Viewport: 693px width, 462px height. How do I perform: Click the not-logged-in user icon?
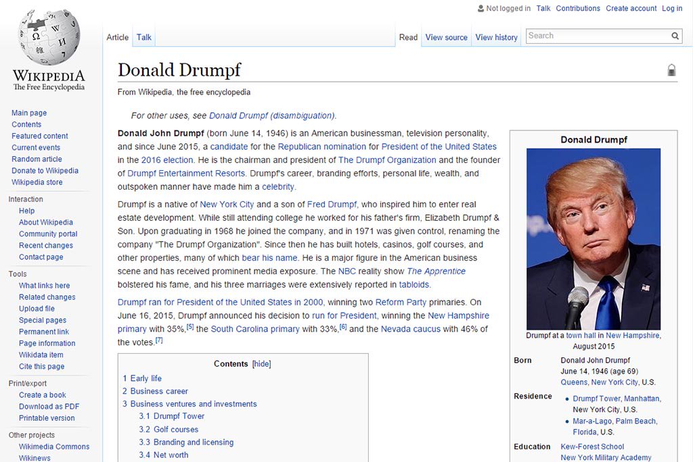click(x=481, y=8)
